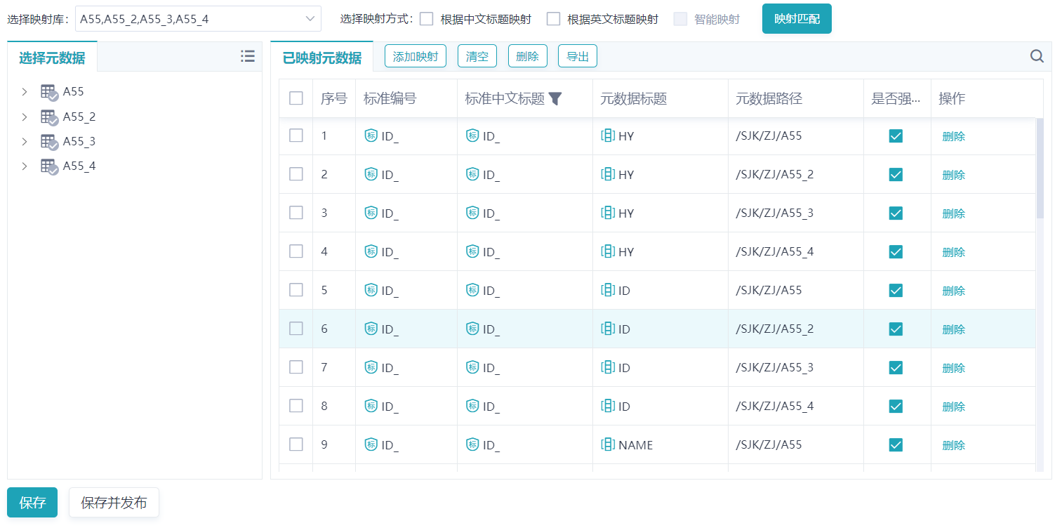Uncheck the 是否强制 checkbox in row 6
The width and height of the screenshot is (1062, 528).
[896, 329]
